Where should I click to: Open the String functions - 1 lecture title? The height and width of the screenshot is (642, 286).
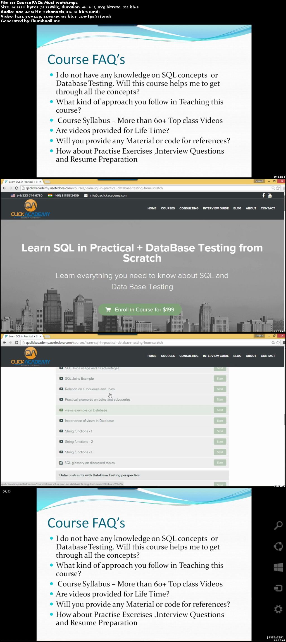(78, 431)
